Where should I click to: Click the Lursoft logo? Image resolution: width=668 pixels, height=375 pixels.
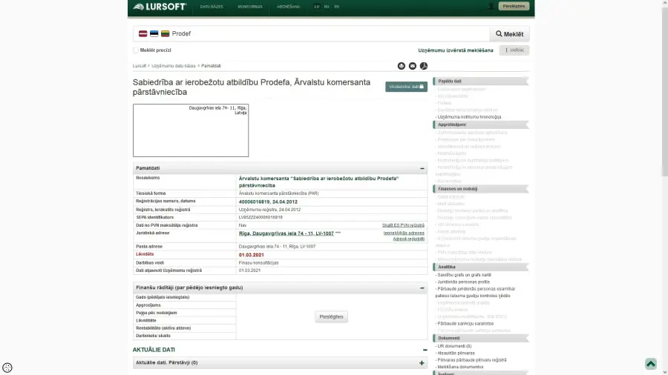(160, 7)
